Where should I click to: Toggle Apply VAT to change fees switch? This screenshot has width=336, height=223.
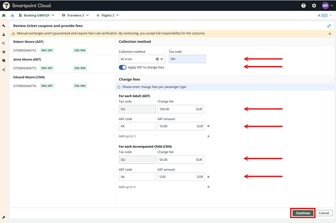tap(123, 67)
